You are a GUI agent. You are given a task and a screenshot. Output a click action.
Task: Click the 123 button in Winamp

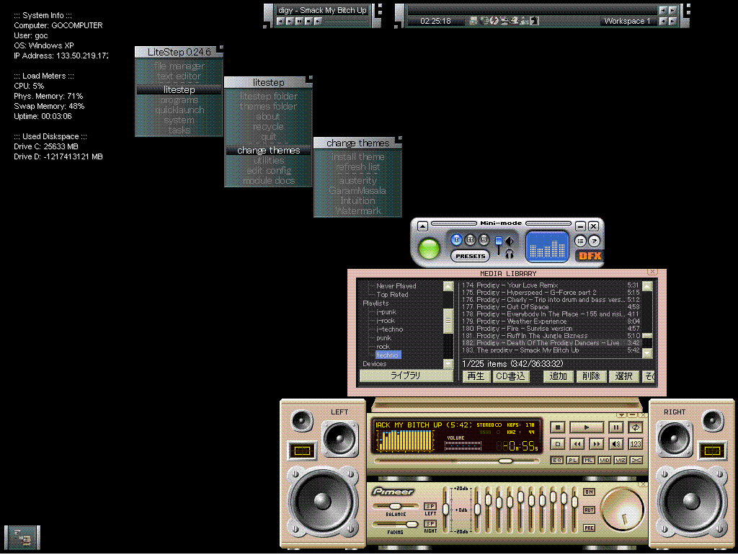636,443
